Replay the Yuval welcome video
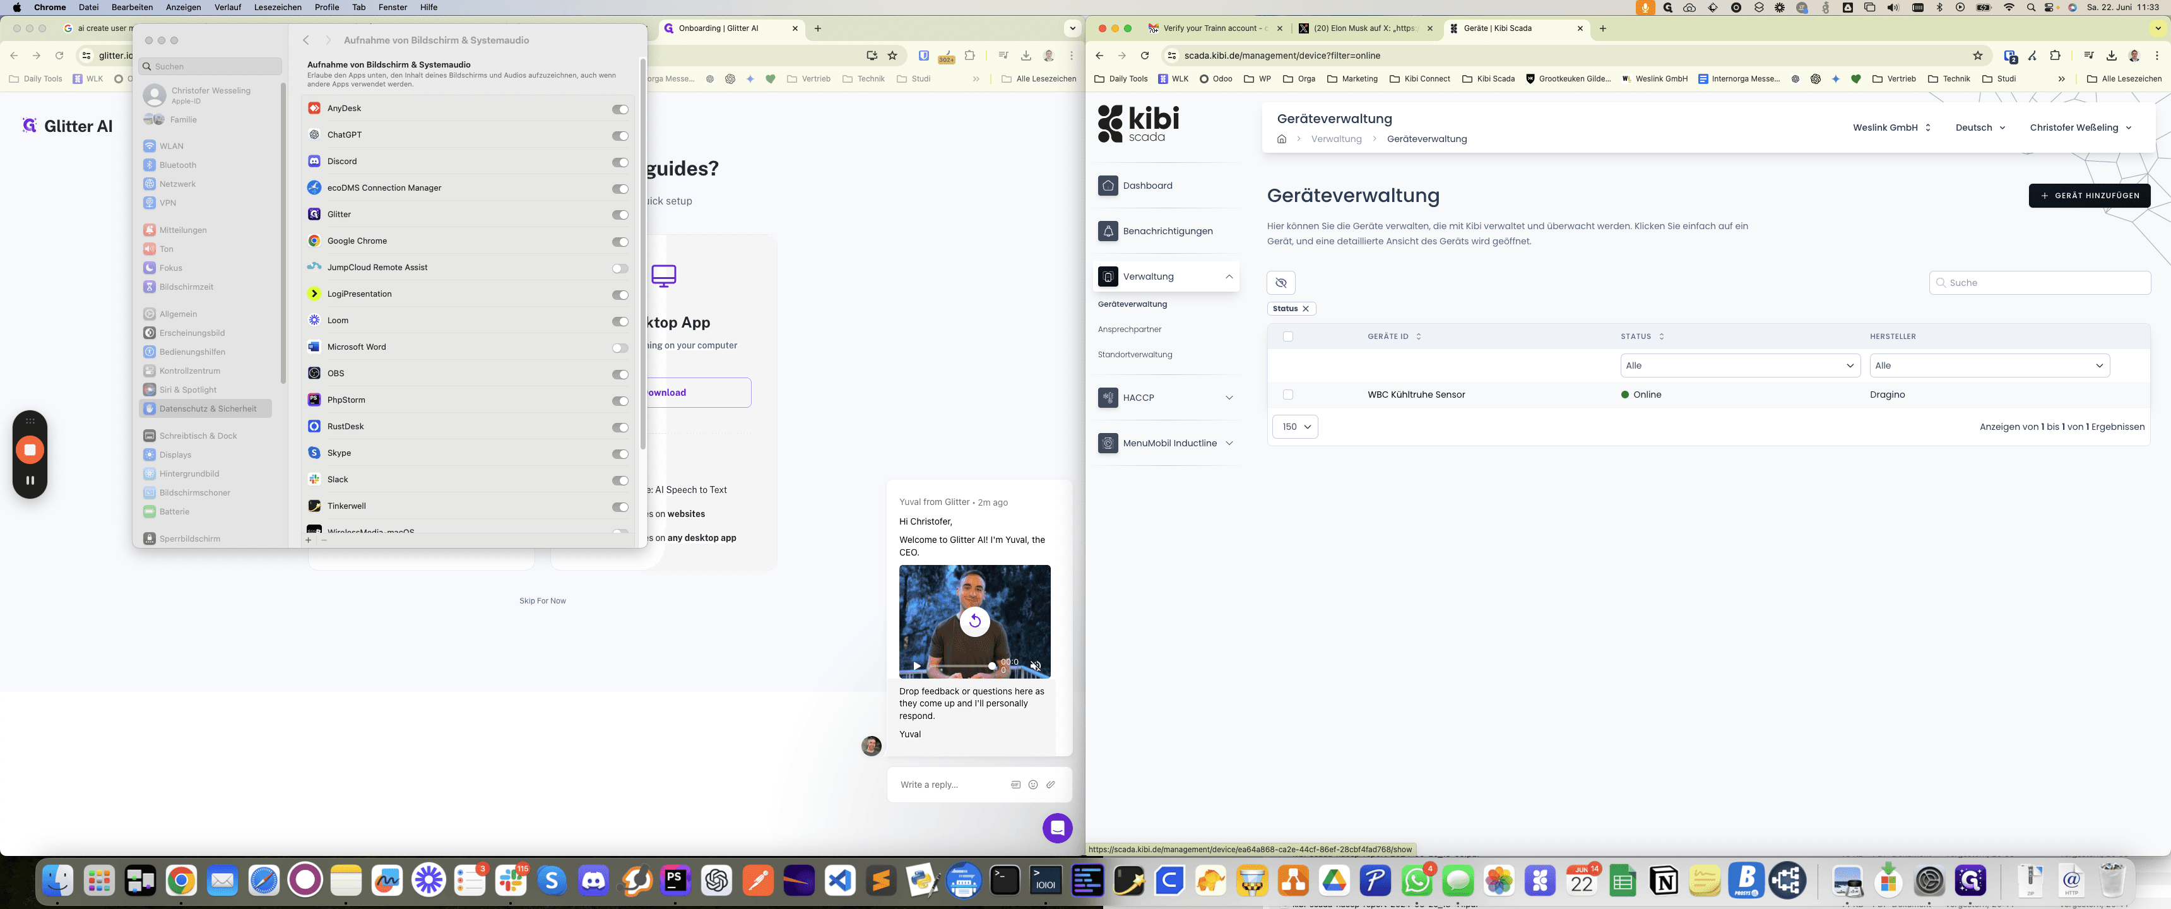 pyautogui.click(x=975, y=621)
